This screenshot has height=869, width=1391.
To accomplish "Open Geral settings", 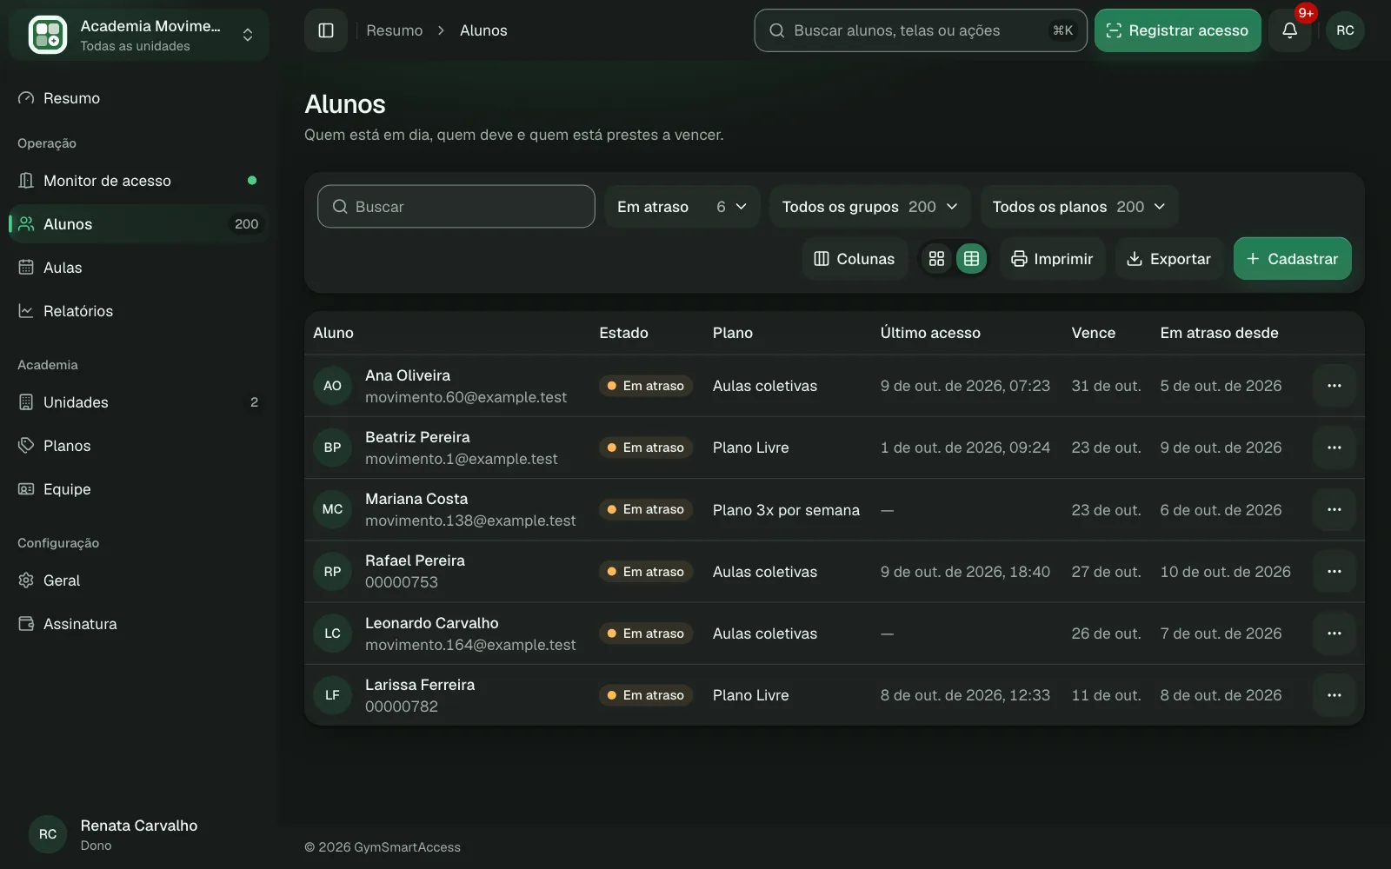I will coord(139,580).
